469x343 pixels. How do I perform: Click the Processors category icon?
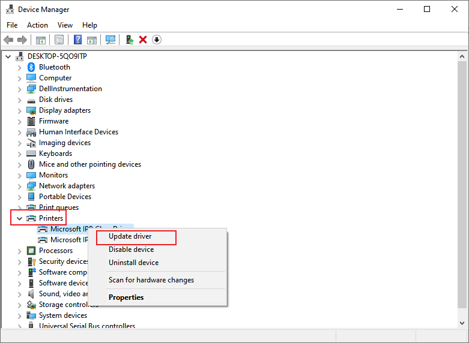click(31, 251)
